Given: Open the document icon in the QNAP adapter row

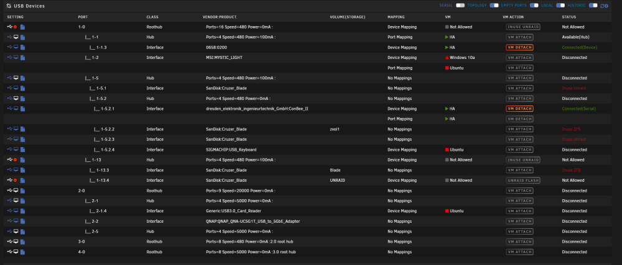Looking at the screenshot, I should pyautogui.click(x=22, y=221).
